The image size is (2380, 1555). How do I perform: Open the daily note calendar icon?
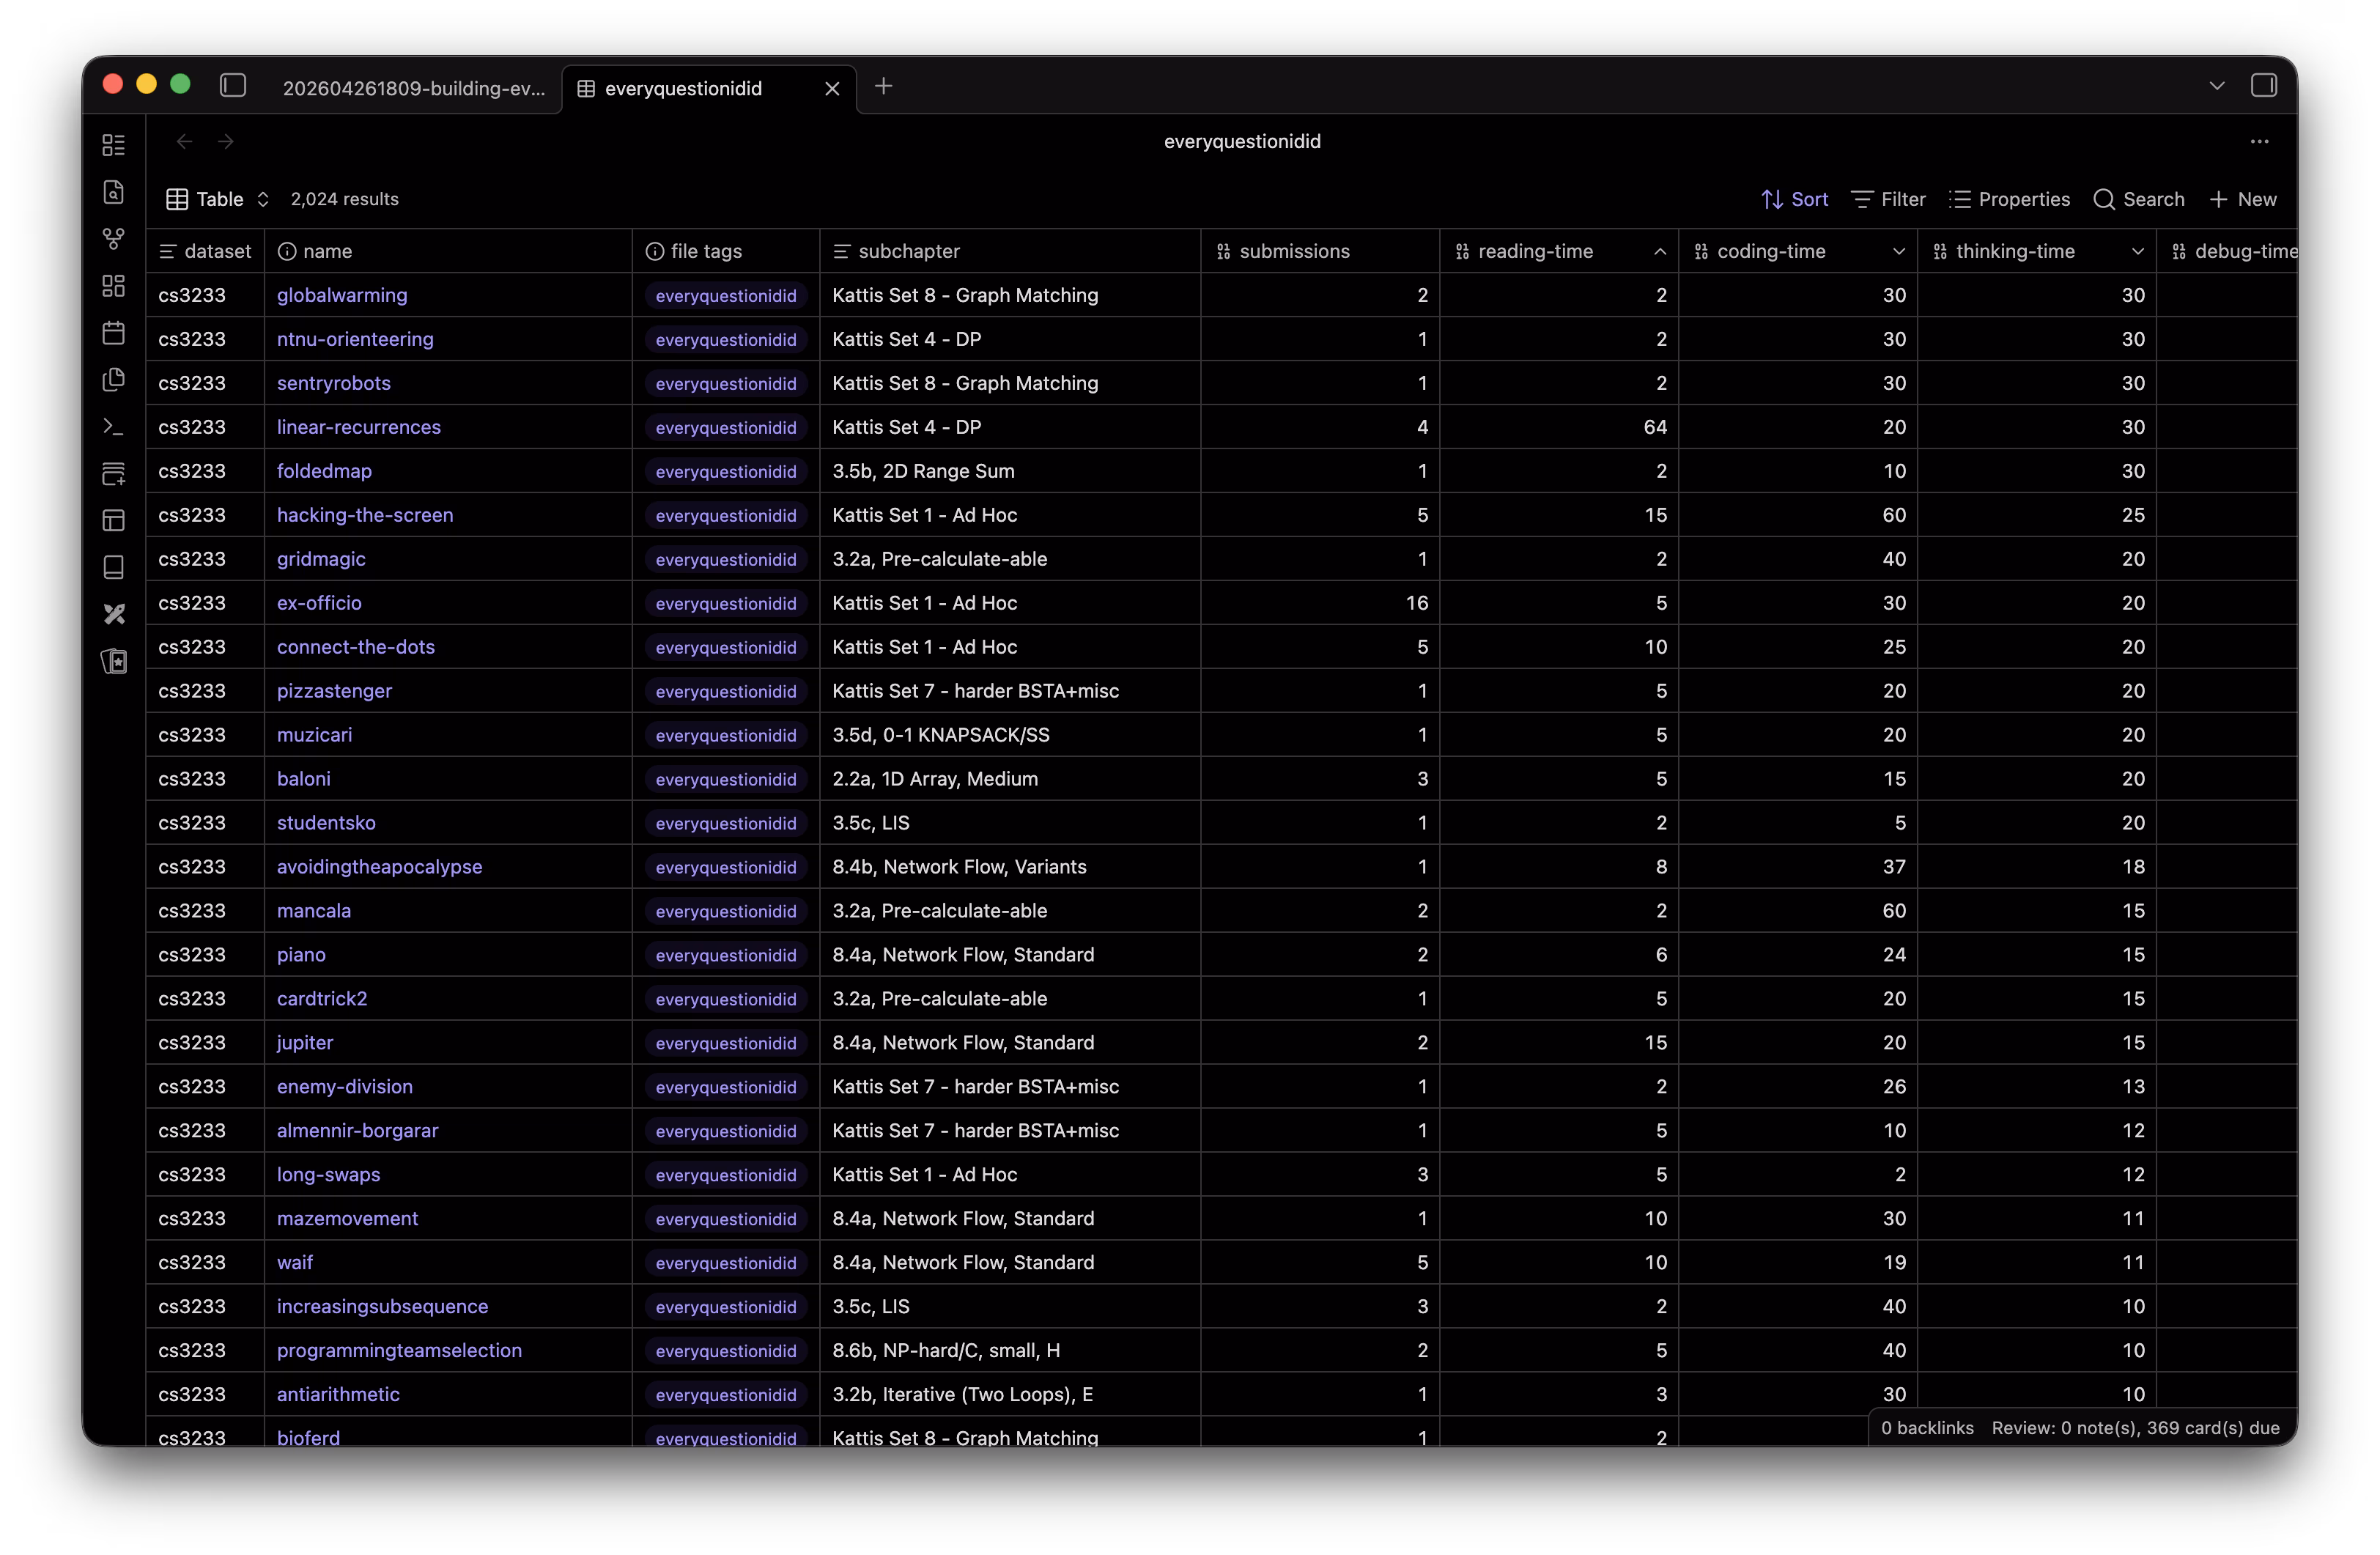point(114,333)
